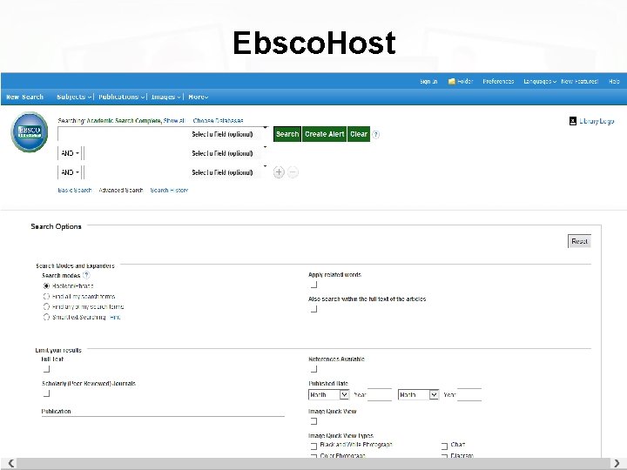Open second row Select a Field dropdown
The image size is (627, 470).
228,153
